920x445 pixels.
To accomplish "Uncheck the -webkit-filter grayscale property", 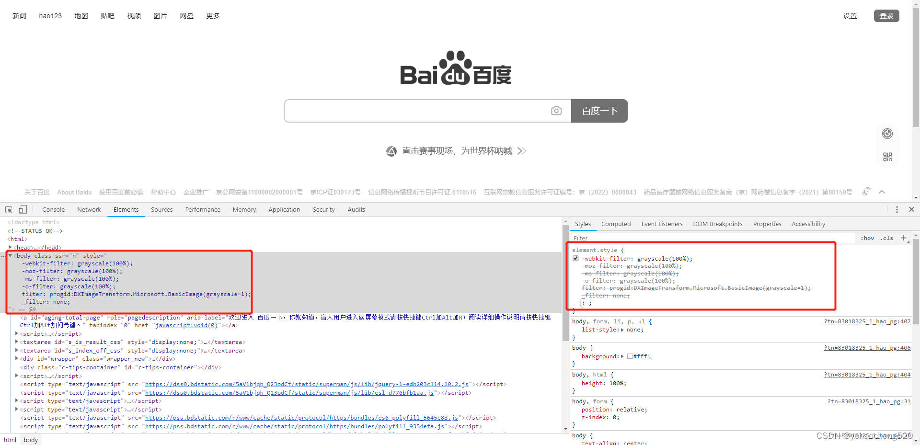I will click(x=575, y=258).
